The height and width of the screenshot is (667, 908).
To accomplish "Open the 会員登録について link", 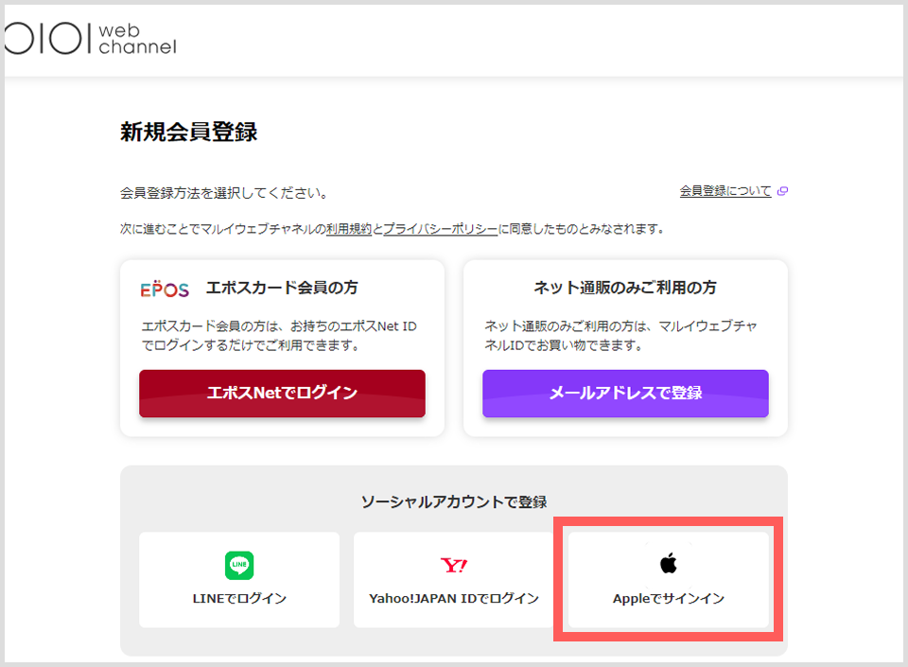I will pyautogui.click(x=725, y=191).
